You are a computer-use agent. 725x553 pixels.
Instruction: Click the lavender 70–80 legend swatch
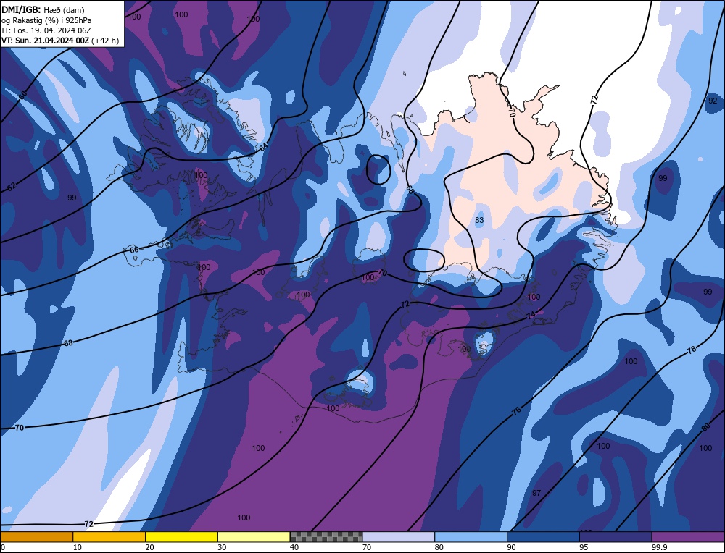[x=399, y=536]
